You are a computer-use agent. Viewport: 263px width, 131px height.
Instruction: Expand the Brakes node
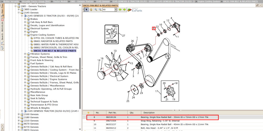(25, 19)
